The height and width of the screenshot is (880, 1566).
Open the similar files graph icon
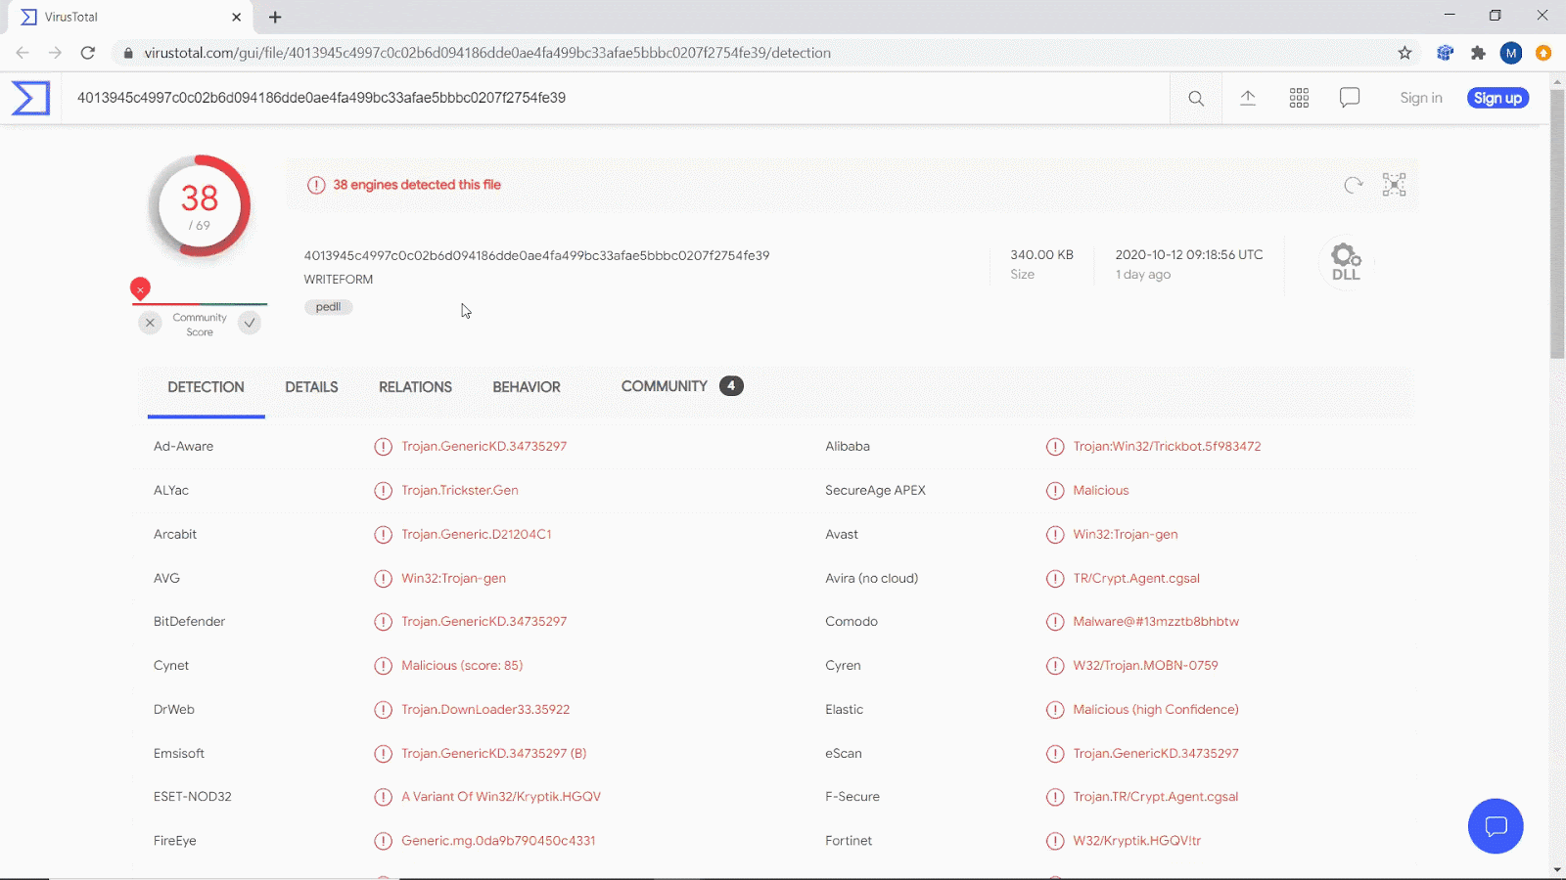1394,185
